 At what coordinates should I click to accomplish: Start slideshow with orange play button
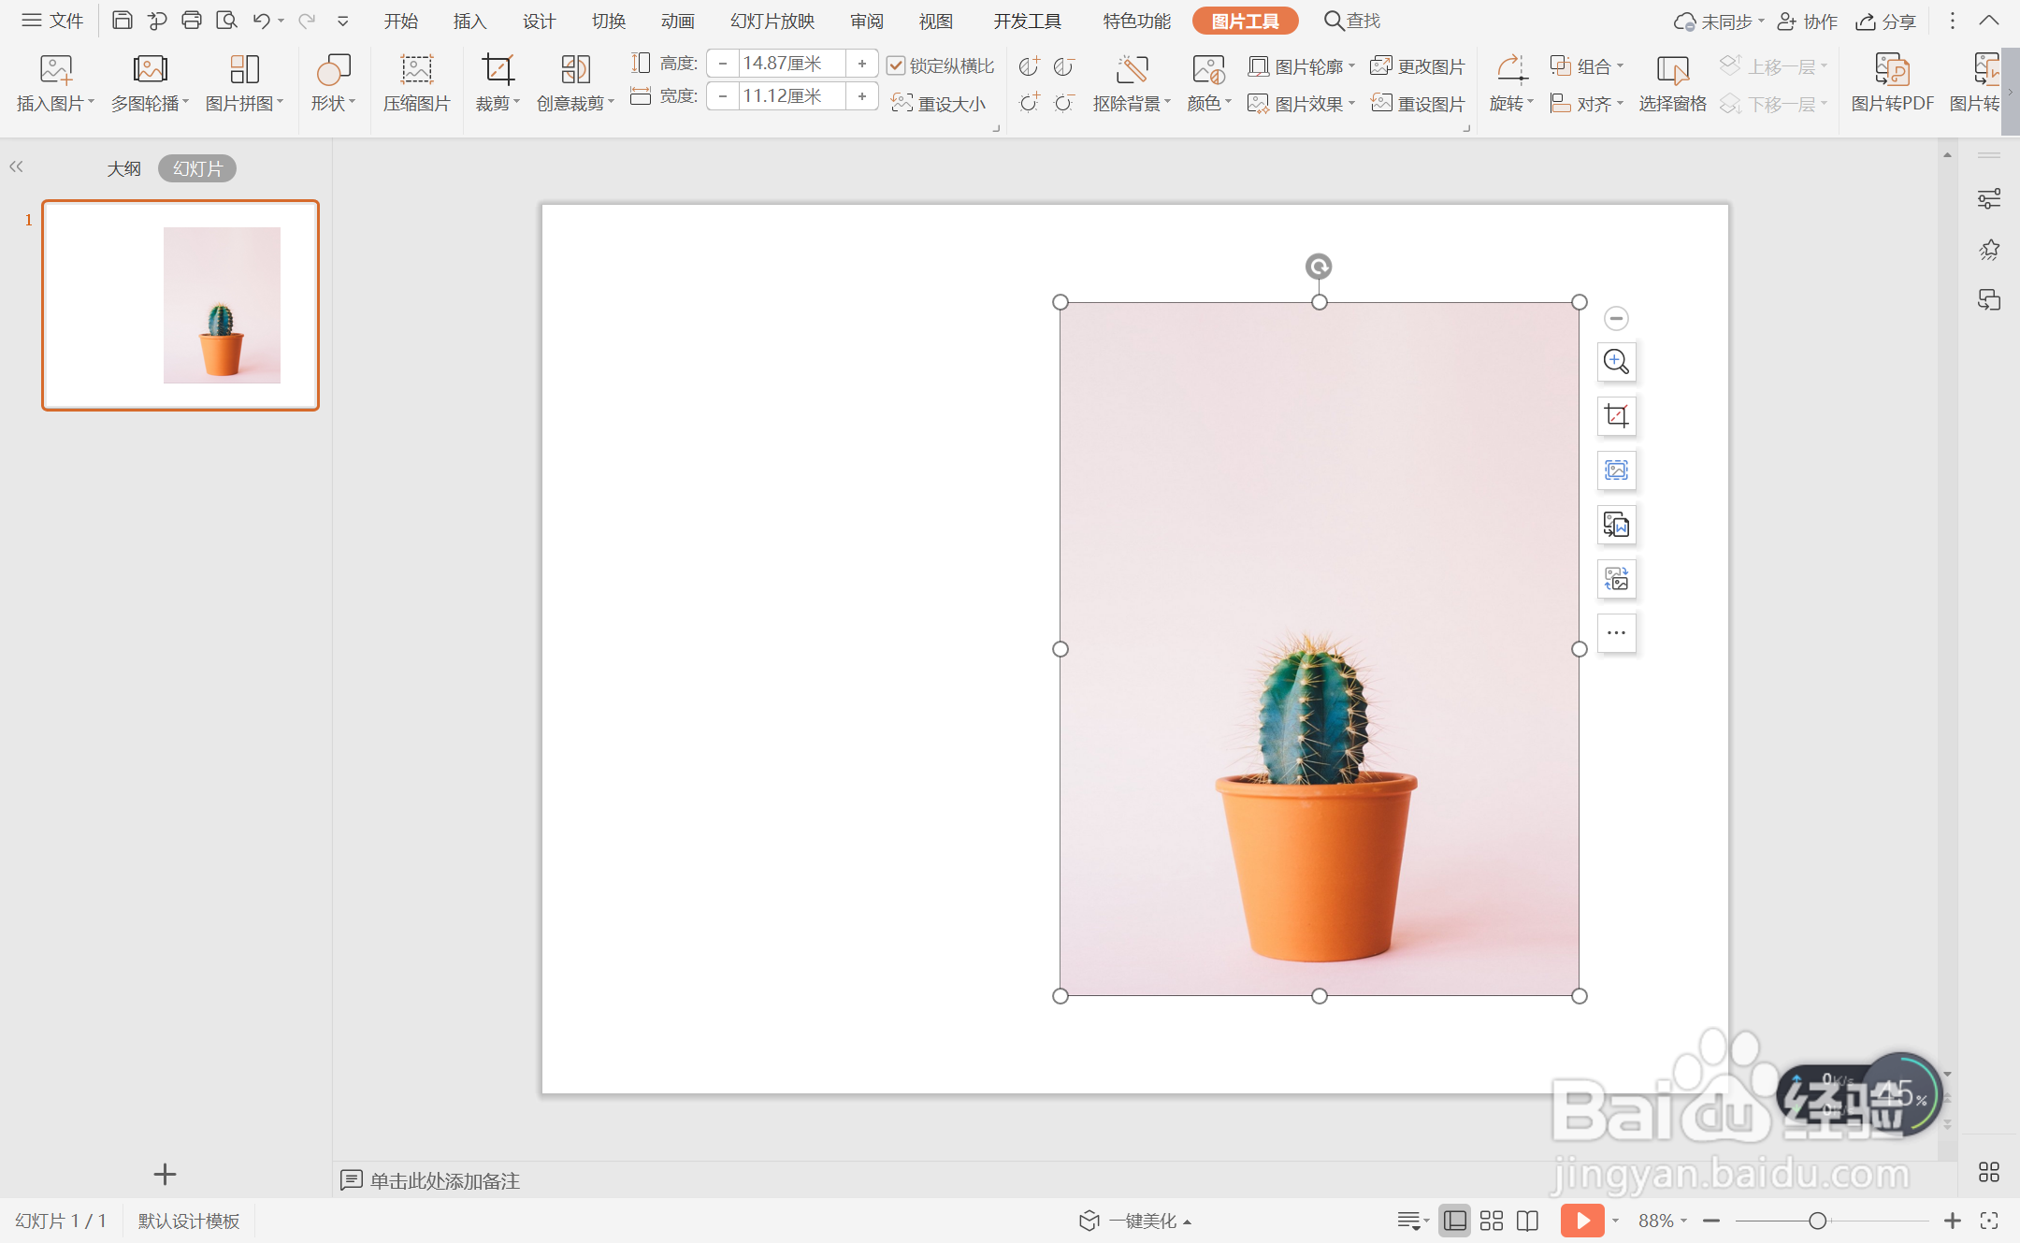(x=1581, y=1221)
